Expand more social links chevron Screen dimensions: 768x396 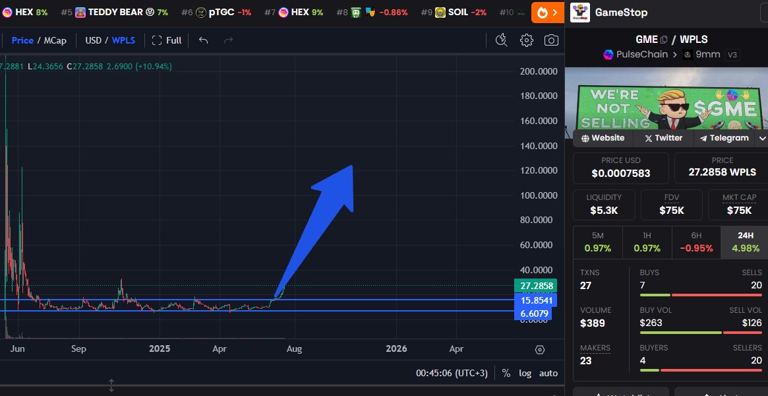coord(762,138)
